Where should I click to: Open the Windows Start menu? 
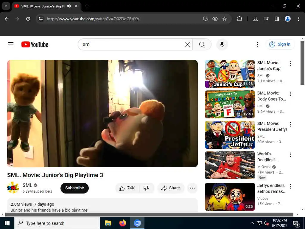tap(7, 223)
